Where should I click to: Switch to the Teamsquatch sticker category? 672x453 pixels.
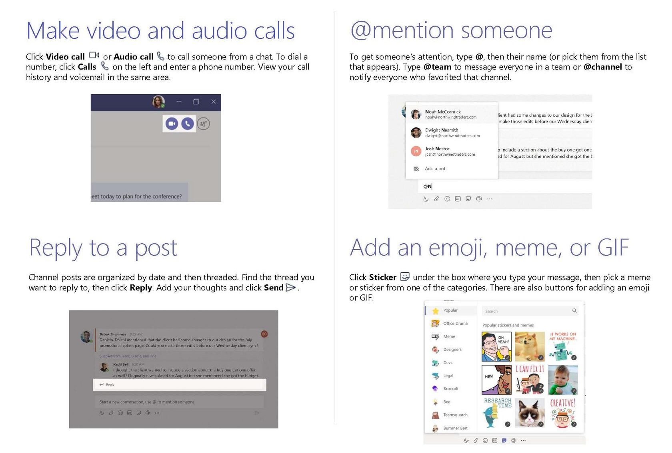coord(455,415)
